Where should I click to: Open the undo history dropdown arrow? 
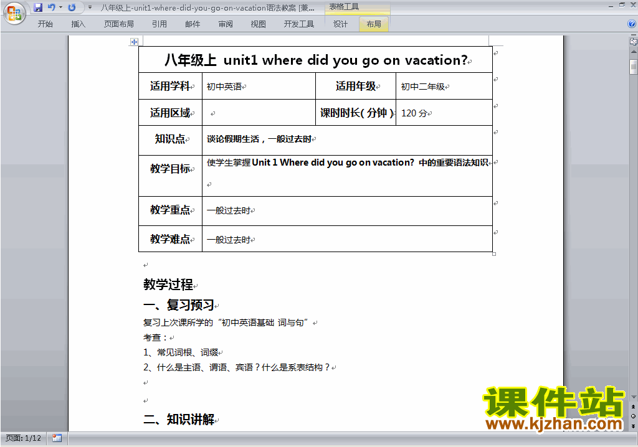(60, 7)
